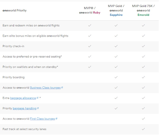Click Sapphire checkmark for Extra baggage allowance
This screenshot has width=160, height=136.
point(116,98)
